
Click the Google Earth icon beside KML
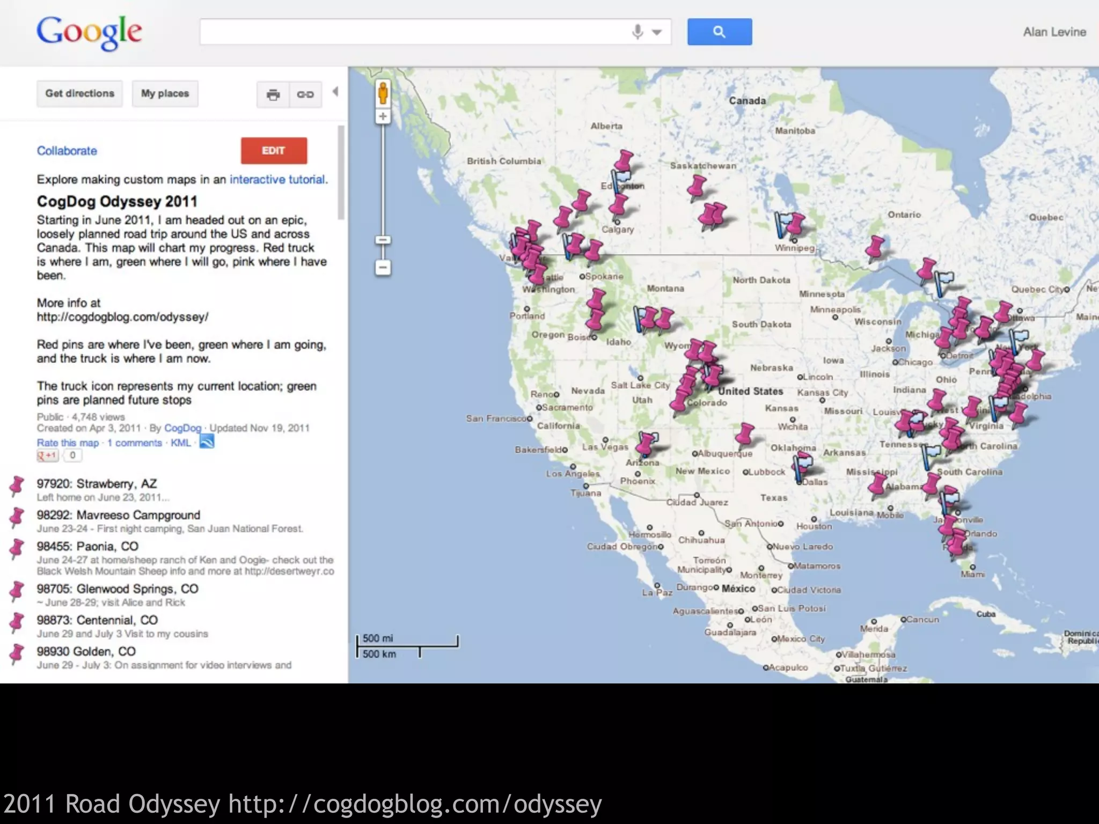207,442
